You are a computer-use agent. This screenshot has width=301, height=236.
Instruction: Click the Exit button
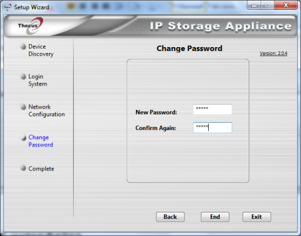tap(257, 217)
